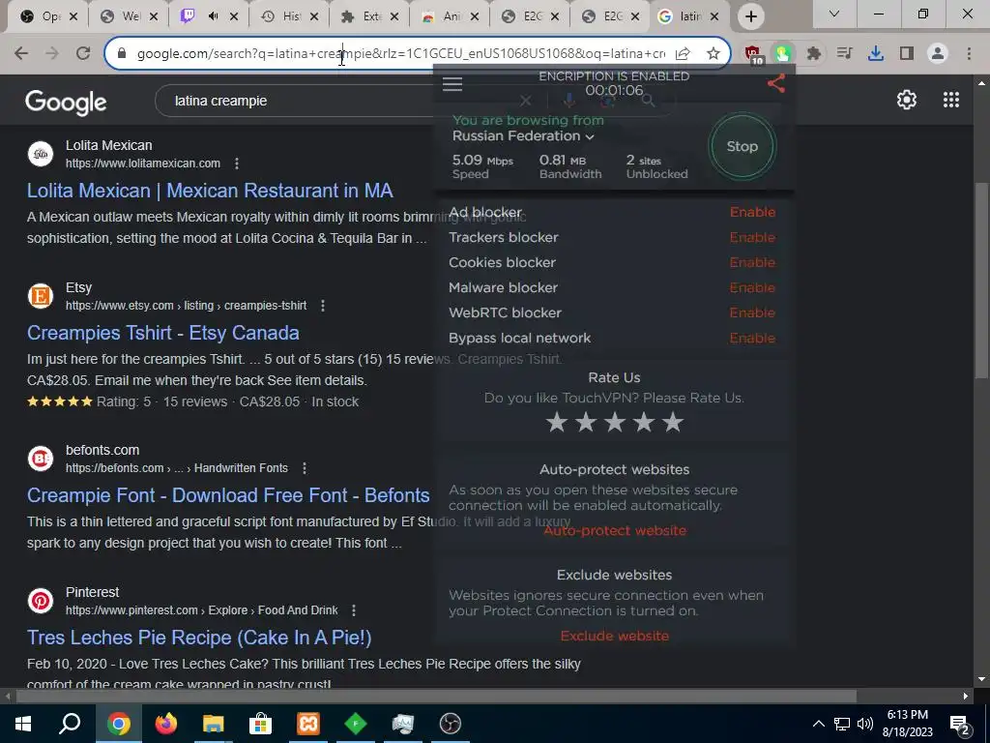Open a new tab with the plus button
The height and width of the screenshot is (743, 990).
750,16
